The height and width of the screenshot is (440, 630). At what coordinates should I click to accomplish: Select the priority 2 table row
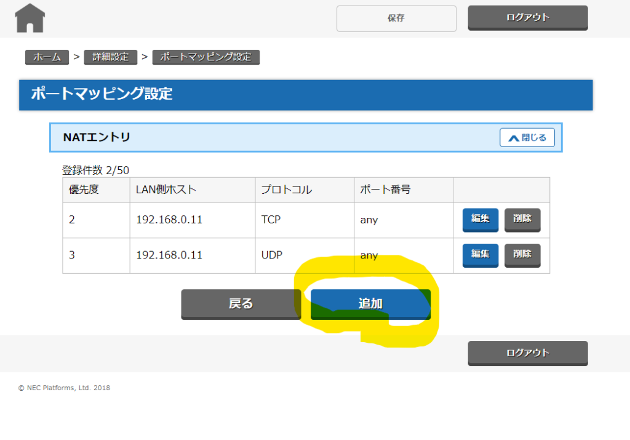tap(306, 220)
